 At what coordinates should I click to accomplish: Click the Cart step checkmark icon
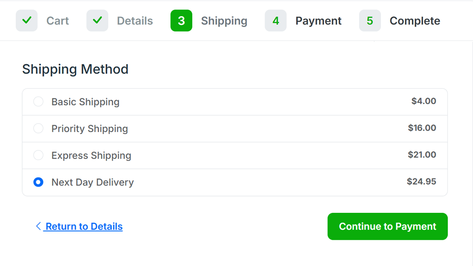pos(27,21)
